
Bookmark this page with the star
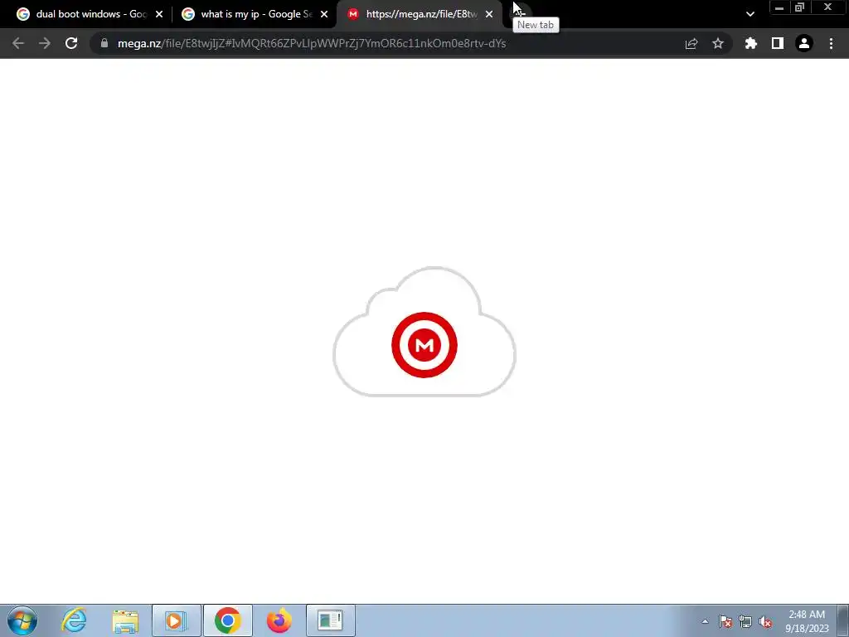718,43
